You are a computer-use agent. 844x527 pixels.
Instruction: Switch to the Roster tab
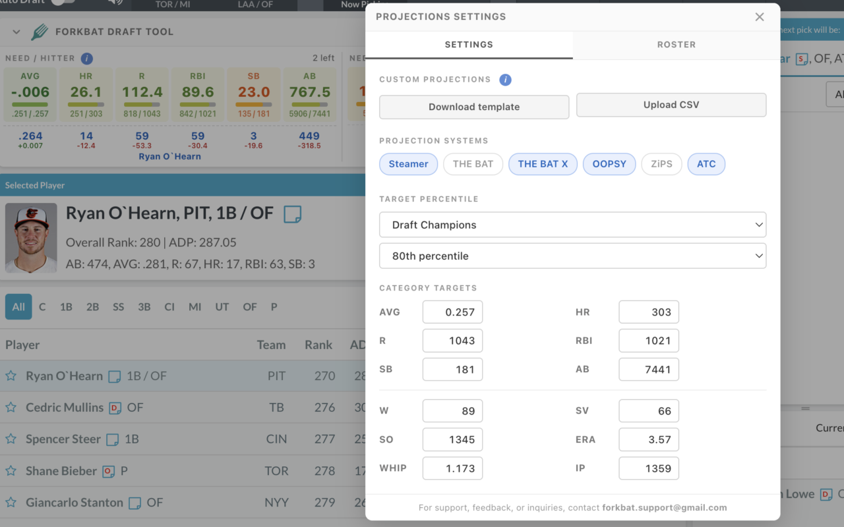[677, 45]
